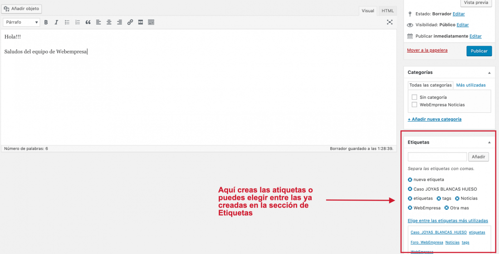Check the Sin categoría checkbox

414,97
